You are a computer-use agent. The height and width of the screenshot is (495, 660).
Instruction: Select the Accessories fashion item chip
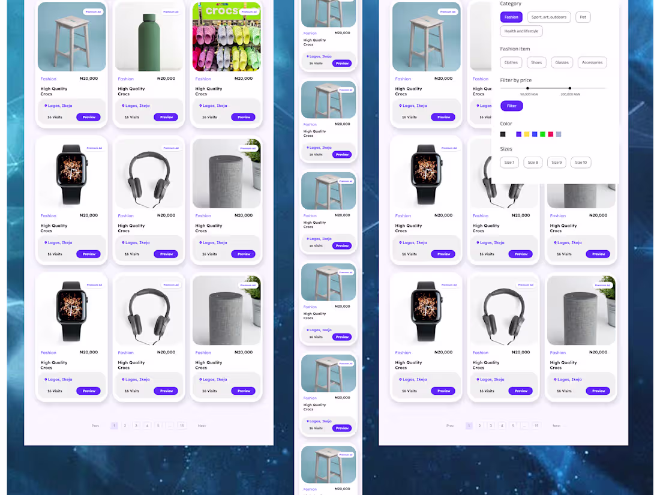pos(592,62)
